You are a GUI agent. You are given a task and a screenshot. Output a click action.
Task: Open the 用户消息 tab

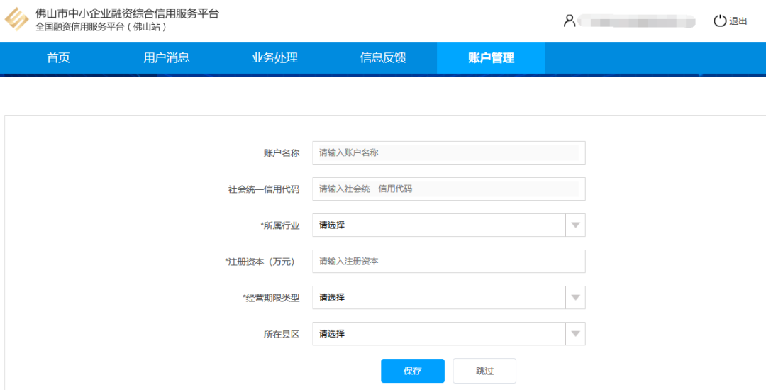pyautogui.click(x=166, y=57)
